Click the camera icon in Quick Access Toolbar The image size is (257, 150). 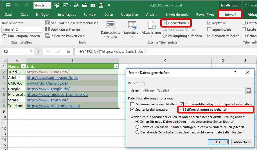(93, 5)
